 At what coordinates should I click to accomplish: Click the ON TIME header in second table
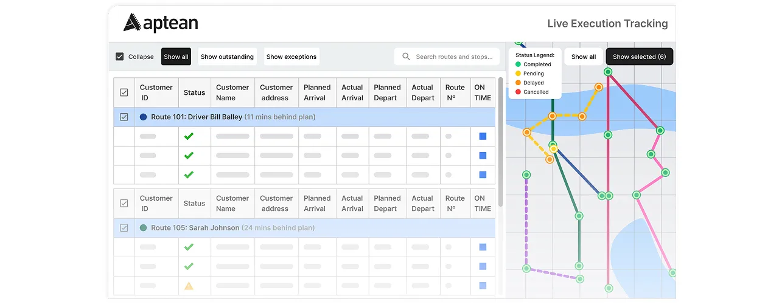coord(483,203)
